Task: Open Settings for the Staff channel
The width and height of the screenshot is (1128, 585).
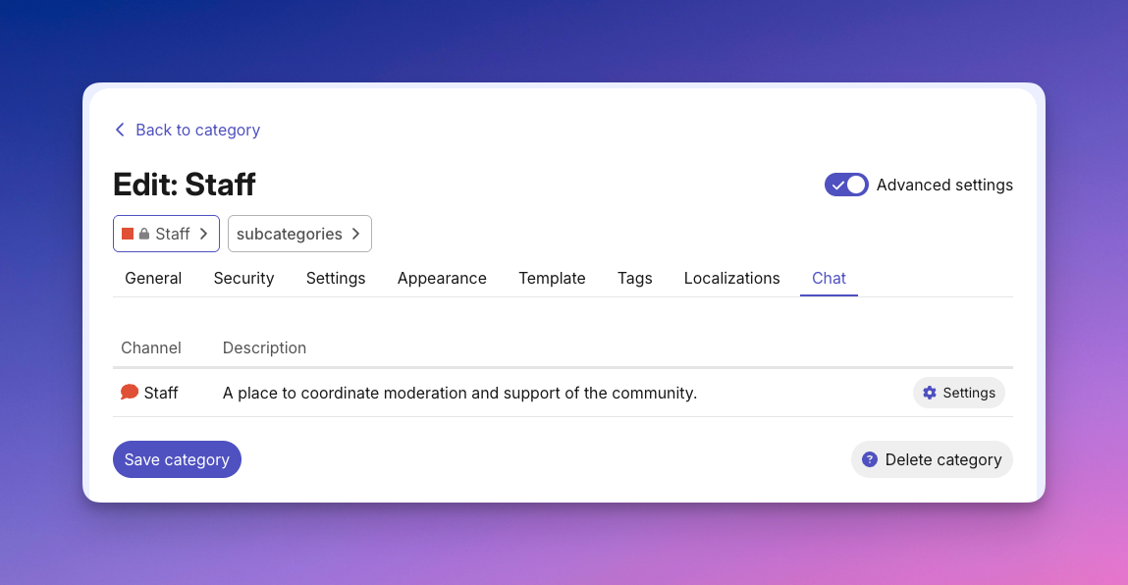Action: (959, 393)
